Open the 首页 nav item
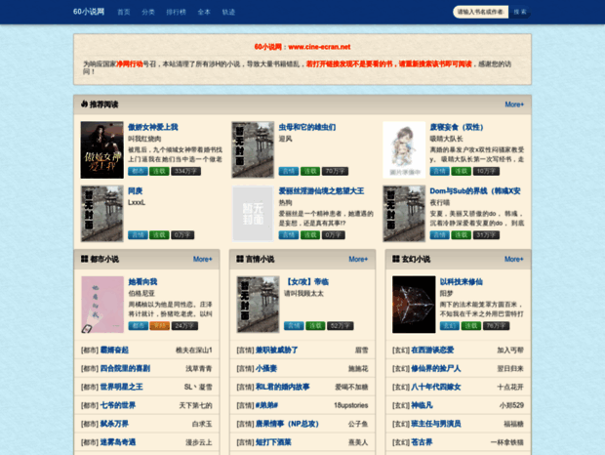The height and width of the screenshot is (455, 605). click(123, 12)
